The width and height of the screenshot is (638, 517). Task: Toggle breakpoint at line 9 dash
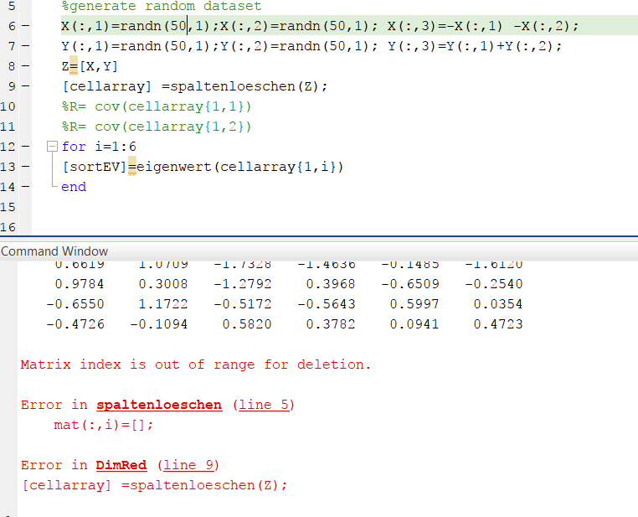24,87
